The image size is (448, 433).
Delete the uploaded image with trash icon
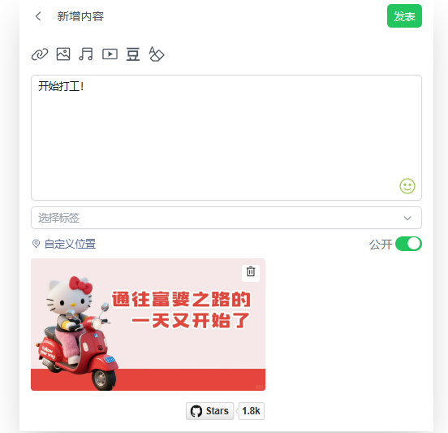click(x=251, y=271)
